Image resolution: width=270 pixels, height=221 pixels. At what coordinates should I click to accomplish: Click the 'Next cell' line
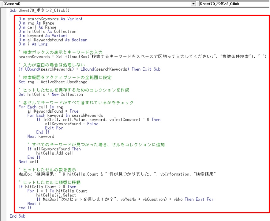(28, 161)
